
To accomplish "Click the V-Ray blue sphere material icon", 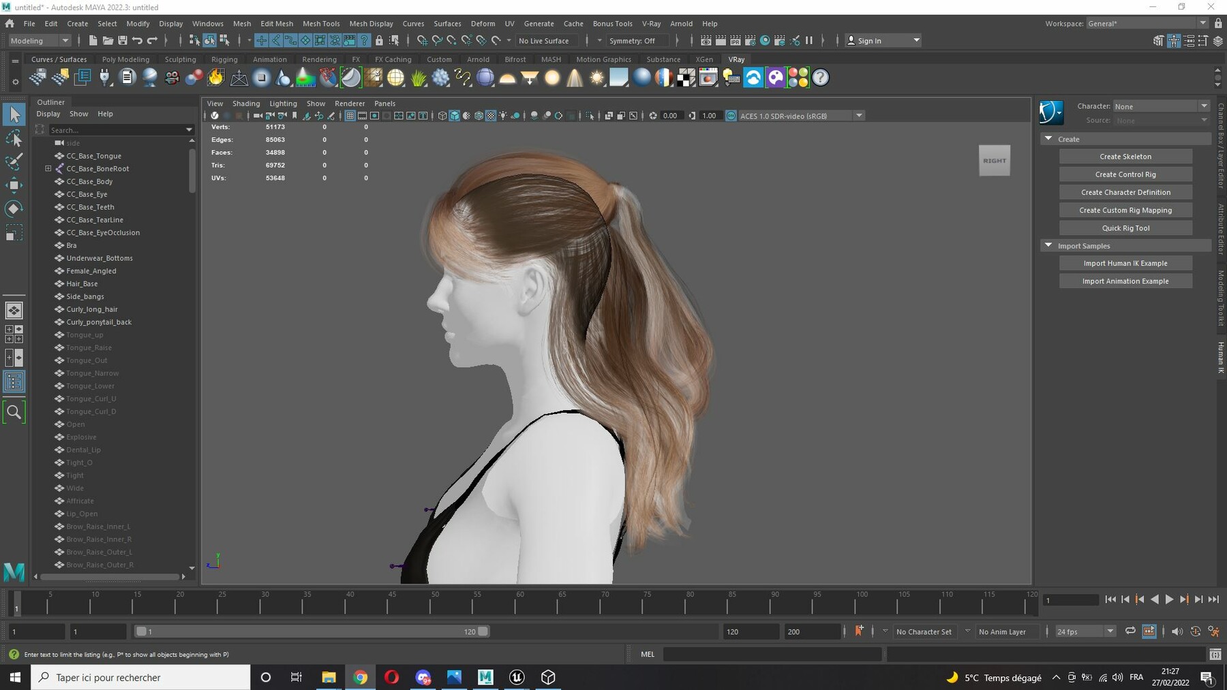I will (641, 78).
